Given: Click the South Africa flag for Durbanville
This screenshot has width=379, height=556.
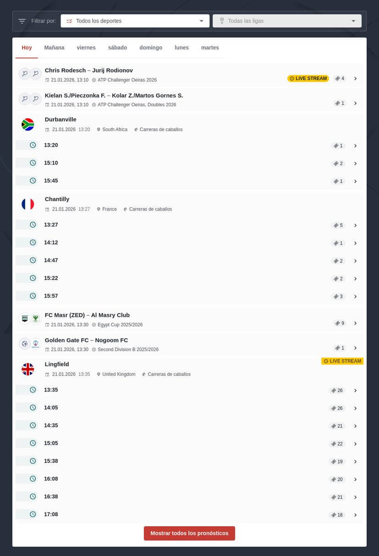Looking at the screenshot, I should click(28, 124).
